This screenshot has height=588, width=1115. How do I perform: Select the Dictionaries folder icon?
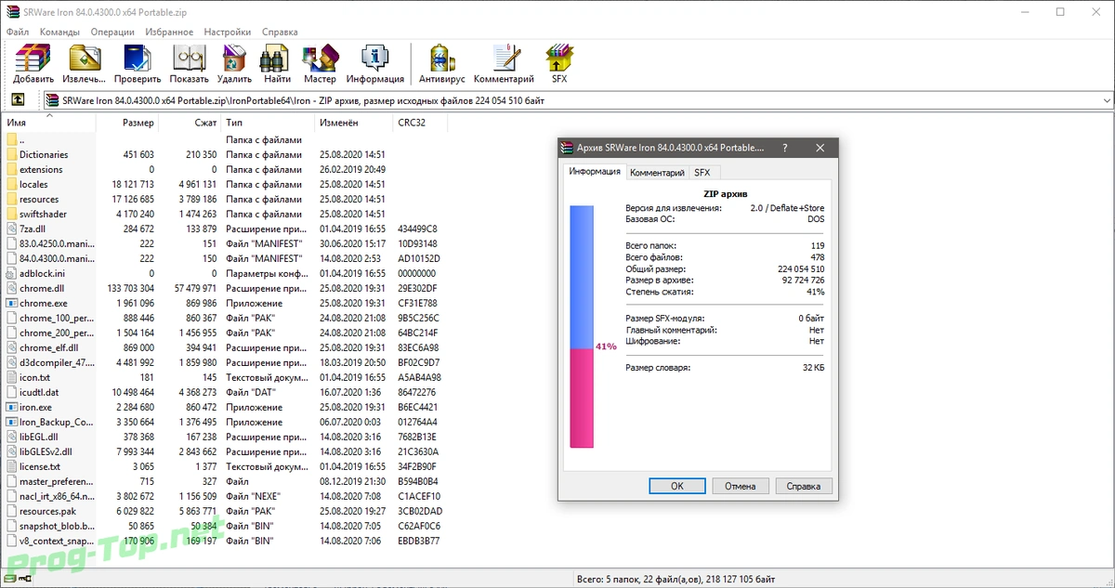coord(11,154)
